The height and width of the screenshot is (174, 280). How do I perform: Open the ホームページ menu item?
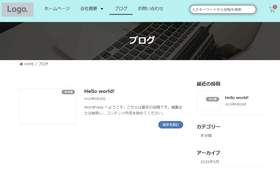(57, 8)
